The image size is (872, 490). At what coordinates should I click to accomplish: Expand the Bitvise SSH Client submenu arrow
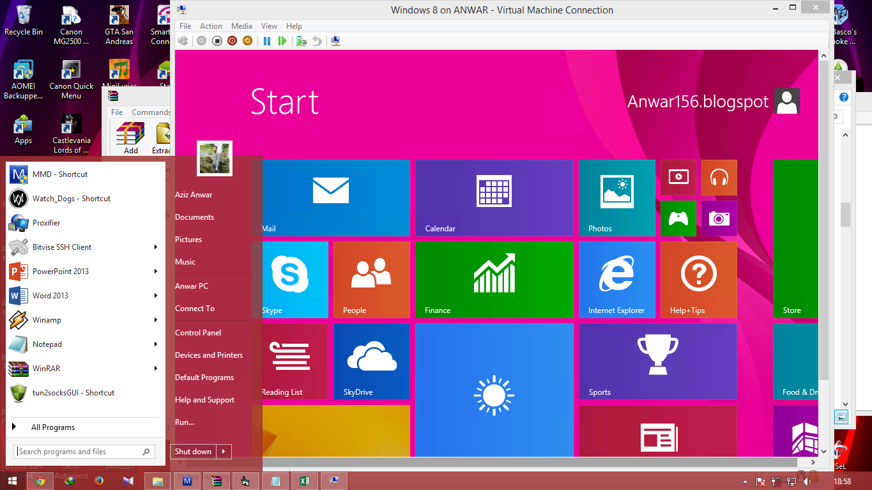[x=155, y=247]
